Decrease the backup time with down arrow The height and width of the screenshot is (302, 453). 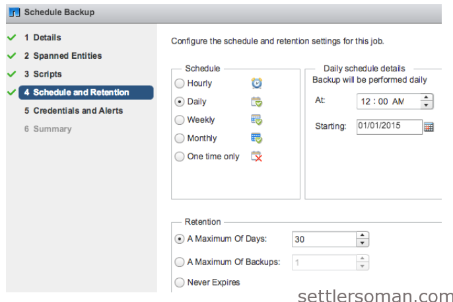426,105
